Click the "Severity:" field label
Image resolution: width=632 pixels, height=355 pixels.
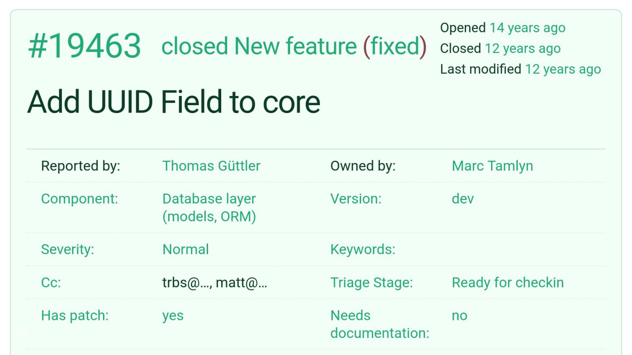tap(68, 249)
